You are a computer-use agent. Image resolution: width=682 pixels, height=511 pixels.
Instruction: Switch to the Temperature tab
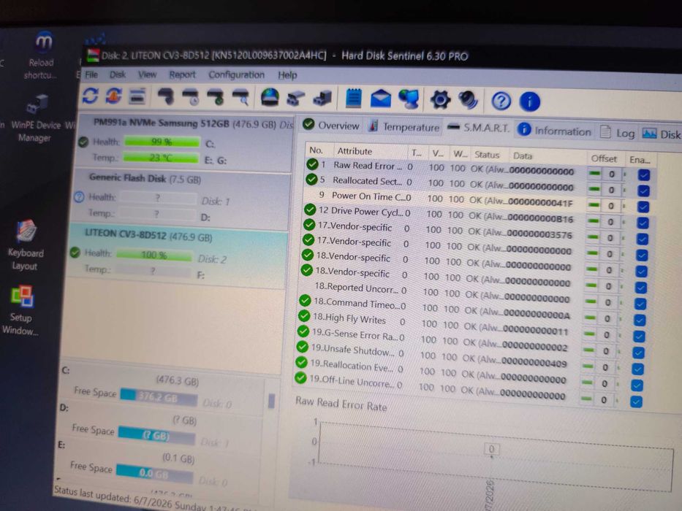click(x=404, y=127)
